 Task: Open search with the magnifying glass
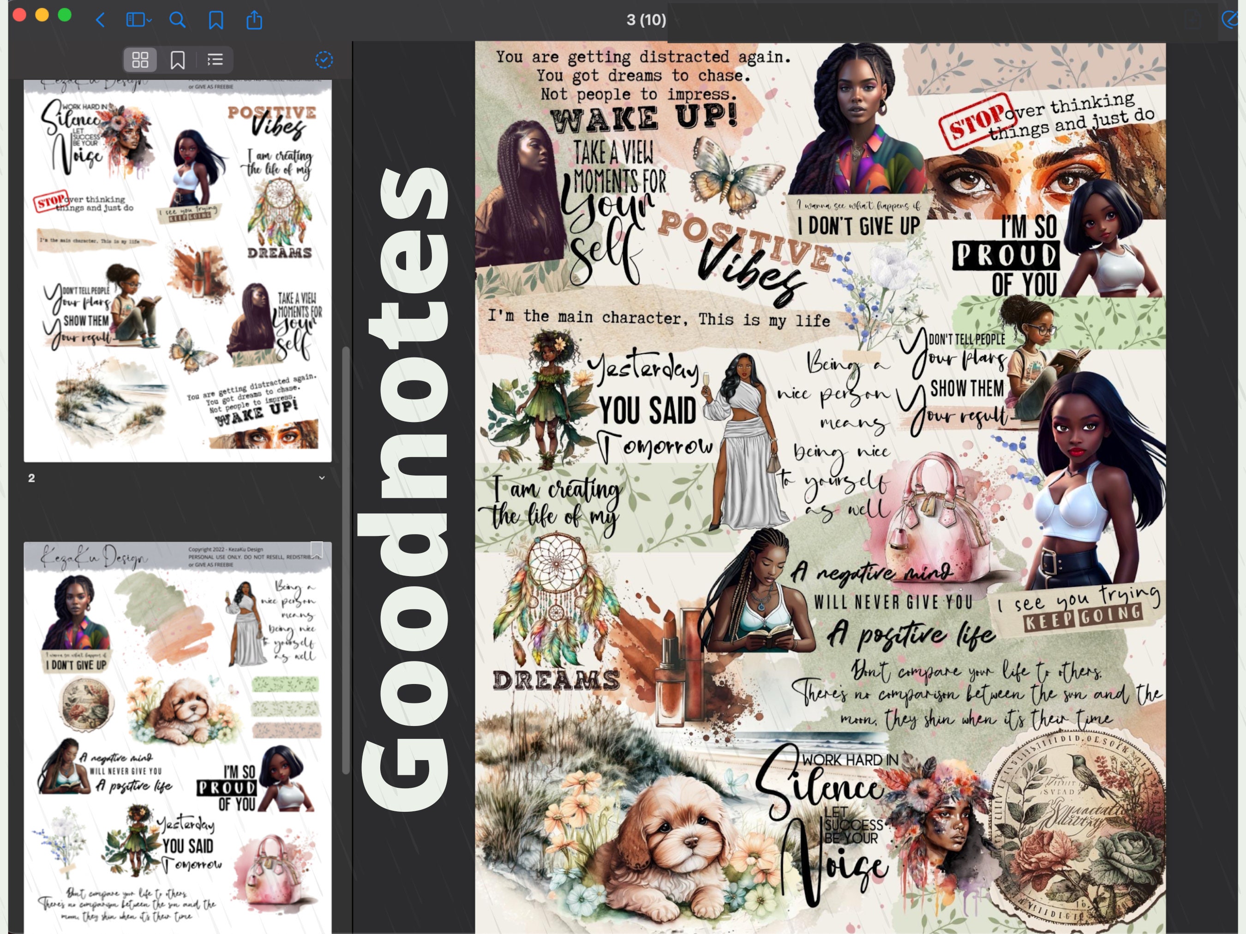click(177, 20)
